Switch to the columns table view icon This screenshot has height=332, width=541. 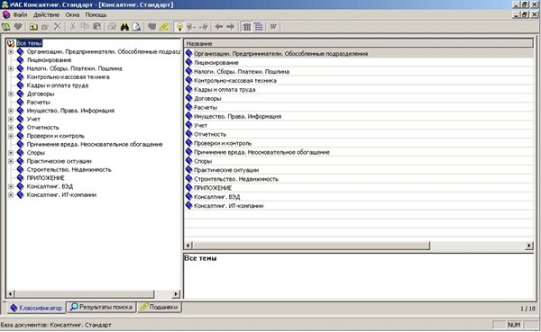[x=246, y=26]
